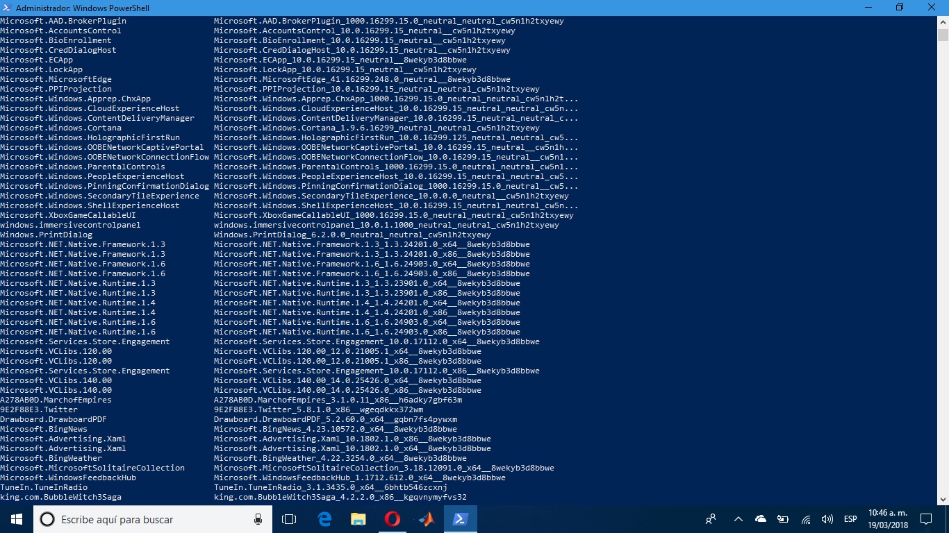
Task: Click the '9E2F88E3.Twitter' name in the left column
Action: pyautogui.click(x=39, y=409)
